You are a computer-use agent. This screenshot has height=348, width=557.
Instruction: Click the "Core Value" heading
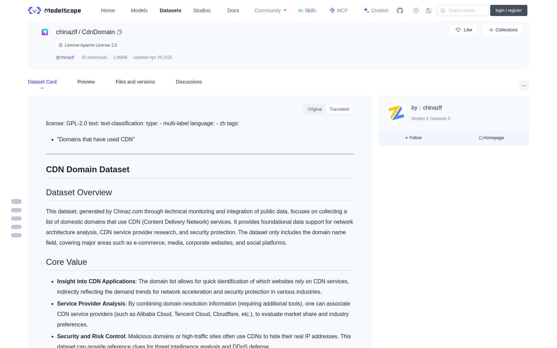click(66, 262)
